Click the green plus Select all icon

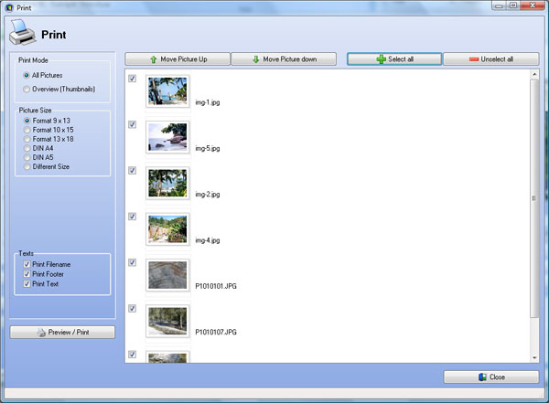tap(380, 59)
